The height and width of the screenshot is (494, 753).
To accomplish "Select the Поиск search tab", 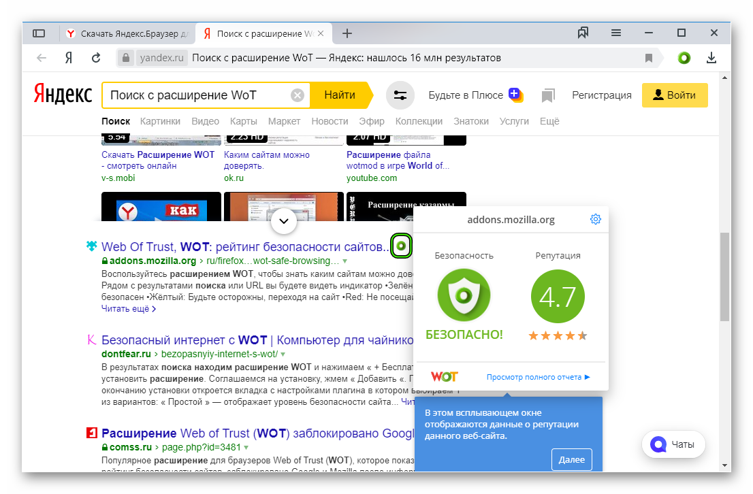I will click(116, 122).
